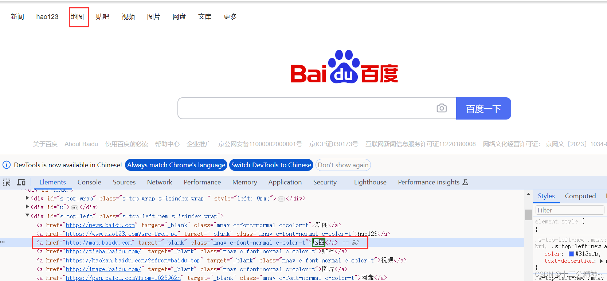This screenshot has height=281, width=607.
Task: Open the 贴吧 link in top navigation
Action: [103, 17]
